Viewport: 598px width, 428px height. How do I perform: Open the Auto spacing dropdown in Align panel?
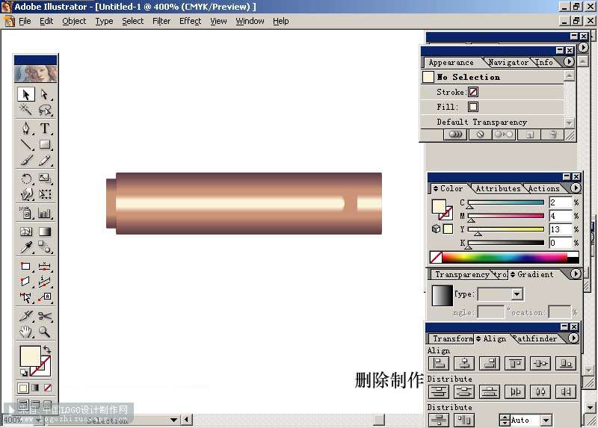[546, 420]
